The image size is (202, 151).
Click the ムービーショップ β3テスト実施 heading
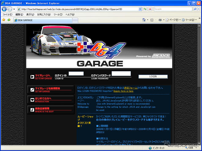point(85,121)
